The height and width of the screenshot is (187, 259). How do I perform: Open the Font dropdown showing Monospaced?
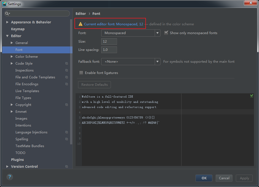point(157,33)
